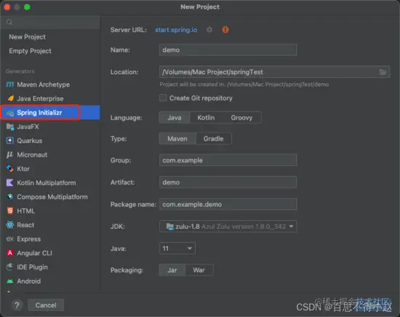Click the JavaFX folder icon
The width and height of the screenshot is (400, 317).
(x=10, y=127)
